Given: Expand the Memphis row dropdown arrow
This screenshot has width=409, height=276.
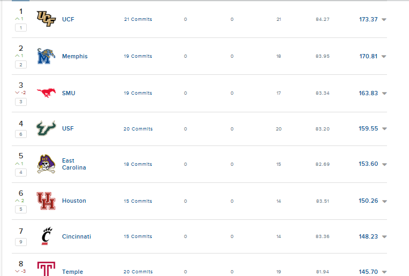Looking at the screenshot, I should tap(384, 57).
